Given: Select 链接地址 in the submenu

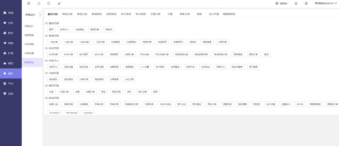Looking at the screenshot, I should click(x=32, y=62).
